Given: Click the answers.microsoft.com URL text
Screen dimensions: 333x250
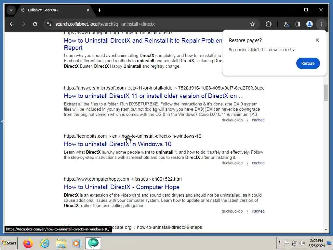Looking at the screenshot, I should click(x=95, y=88).
